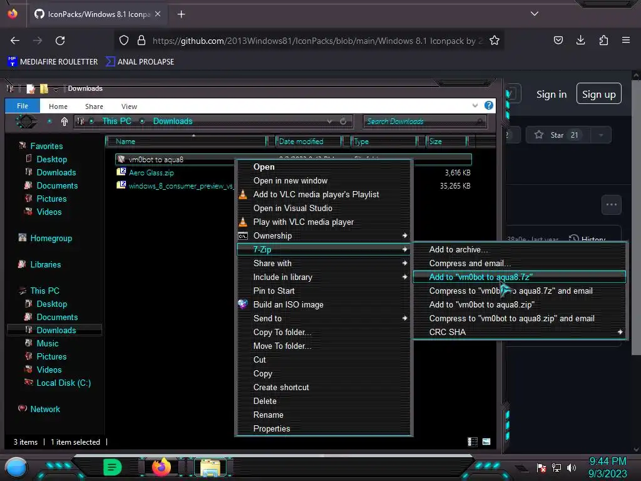The width and height of the screenshot is (641, 481).
Task: Open Firefox from the taskbar
Action: [161, 467]
